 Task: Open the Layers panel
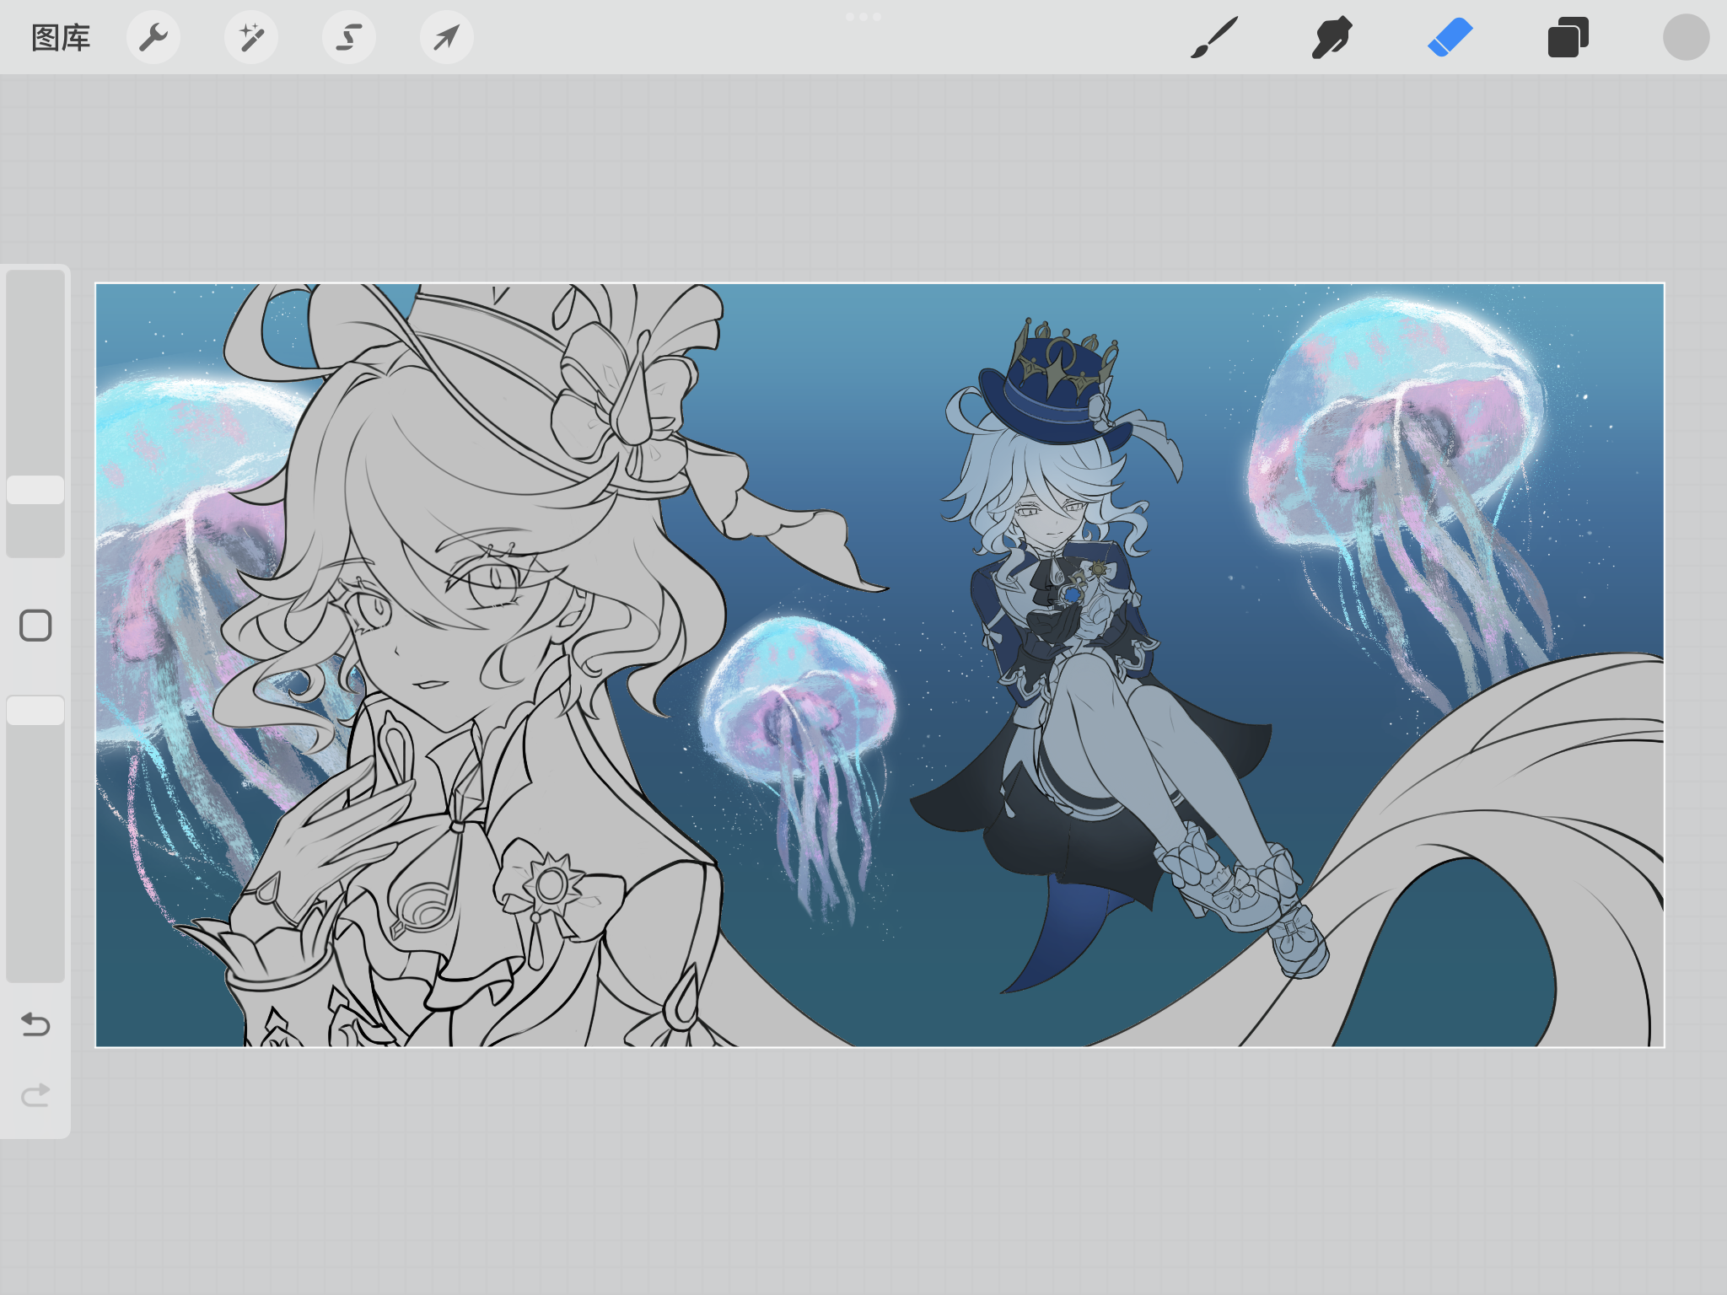1568,38
